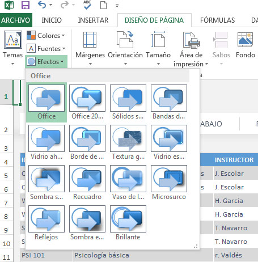The width and height of the screenshot is (258, 262).
Task: Open the ARCHIVO tab
Action: coord(16,20)
